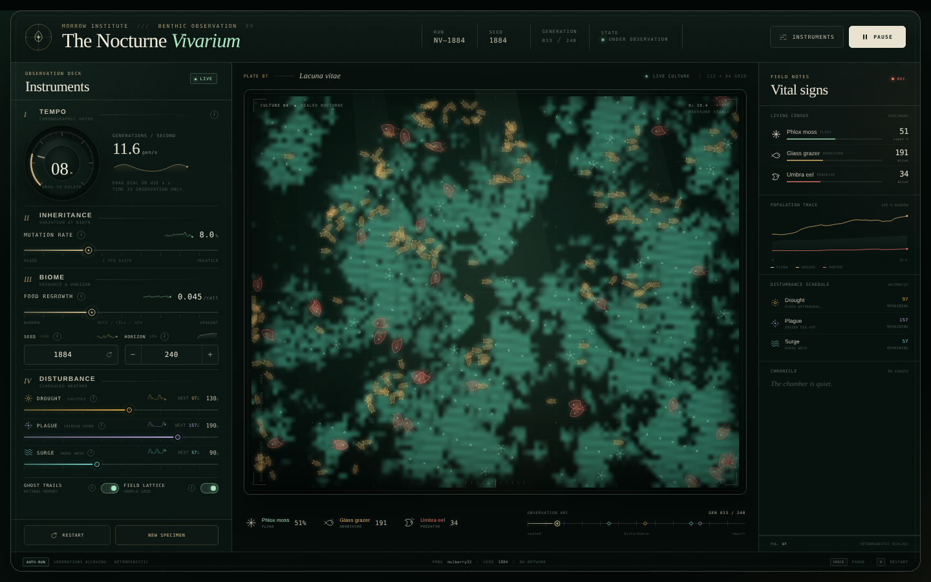Viewport: 931px width, 582px height.
Task: Click the Drought row in Disturbance Schedule
Action: pos(839,302)
